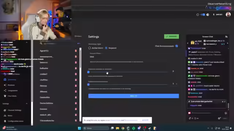The height and width of the screenshot is (131, 234).
Task: Toggle the dark mode switch in top bar
Action: (203, 15)
